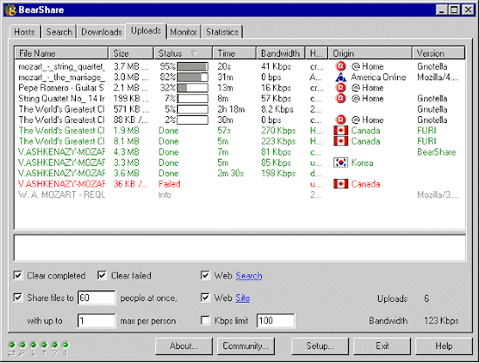
Task: Click the download arrow status icon
Action: pyautogui.click(x=33, y=353)
